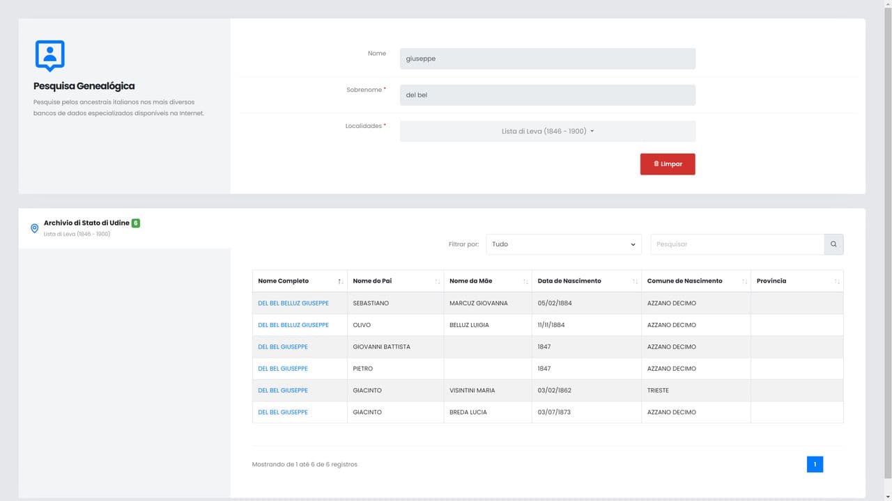Screen dimensions: 892x501
Task: Sort table by Nome da Mãe
Action: tap(525, 281)
